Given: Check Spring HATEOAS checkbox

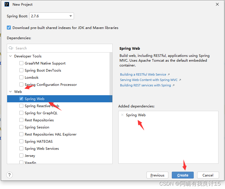Looking at the screenshot, I should point(21,141).
